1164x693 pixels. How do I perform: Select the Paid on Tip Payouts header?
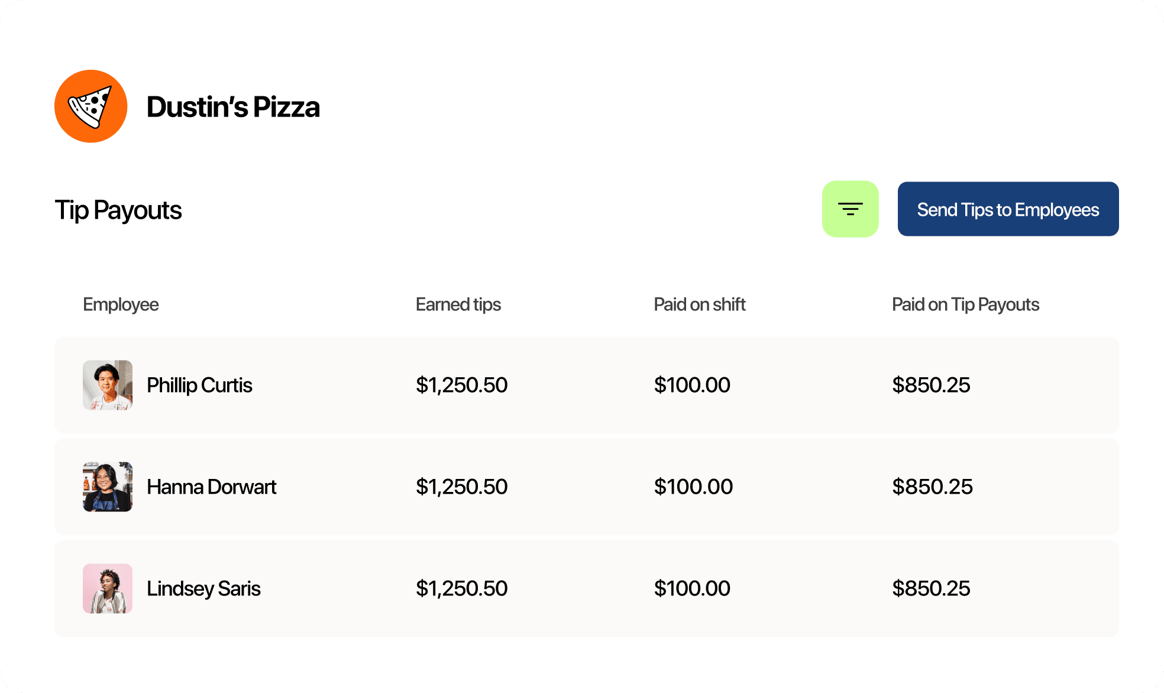(x=965, y=304)
